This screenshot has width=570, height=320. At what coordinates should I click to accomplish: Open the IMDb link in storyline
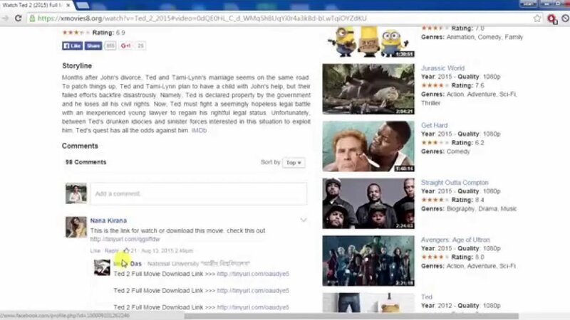(x=199, y=130)
